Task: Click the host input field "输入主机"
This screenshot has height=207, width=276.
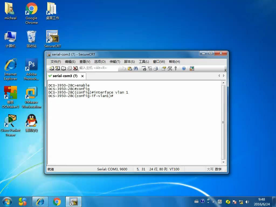Action: [x=98, y=68]
